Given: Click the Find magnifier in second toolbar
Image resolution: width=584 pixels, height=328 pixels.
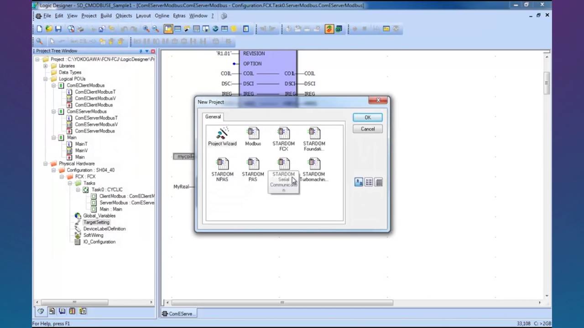Looking at the screenshot, I should (39, 41).
